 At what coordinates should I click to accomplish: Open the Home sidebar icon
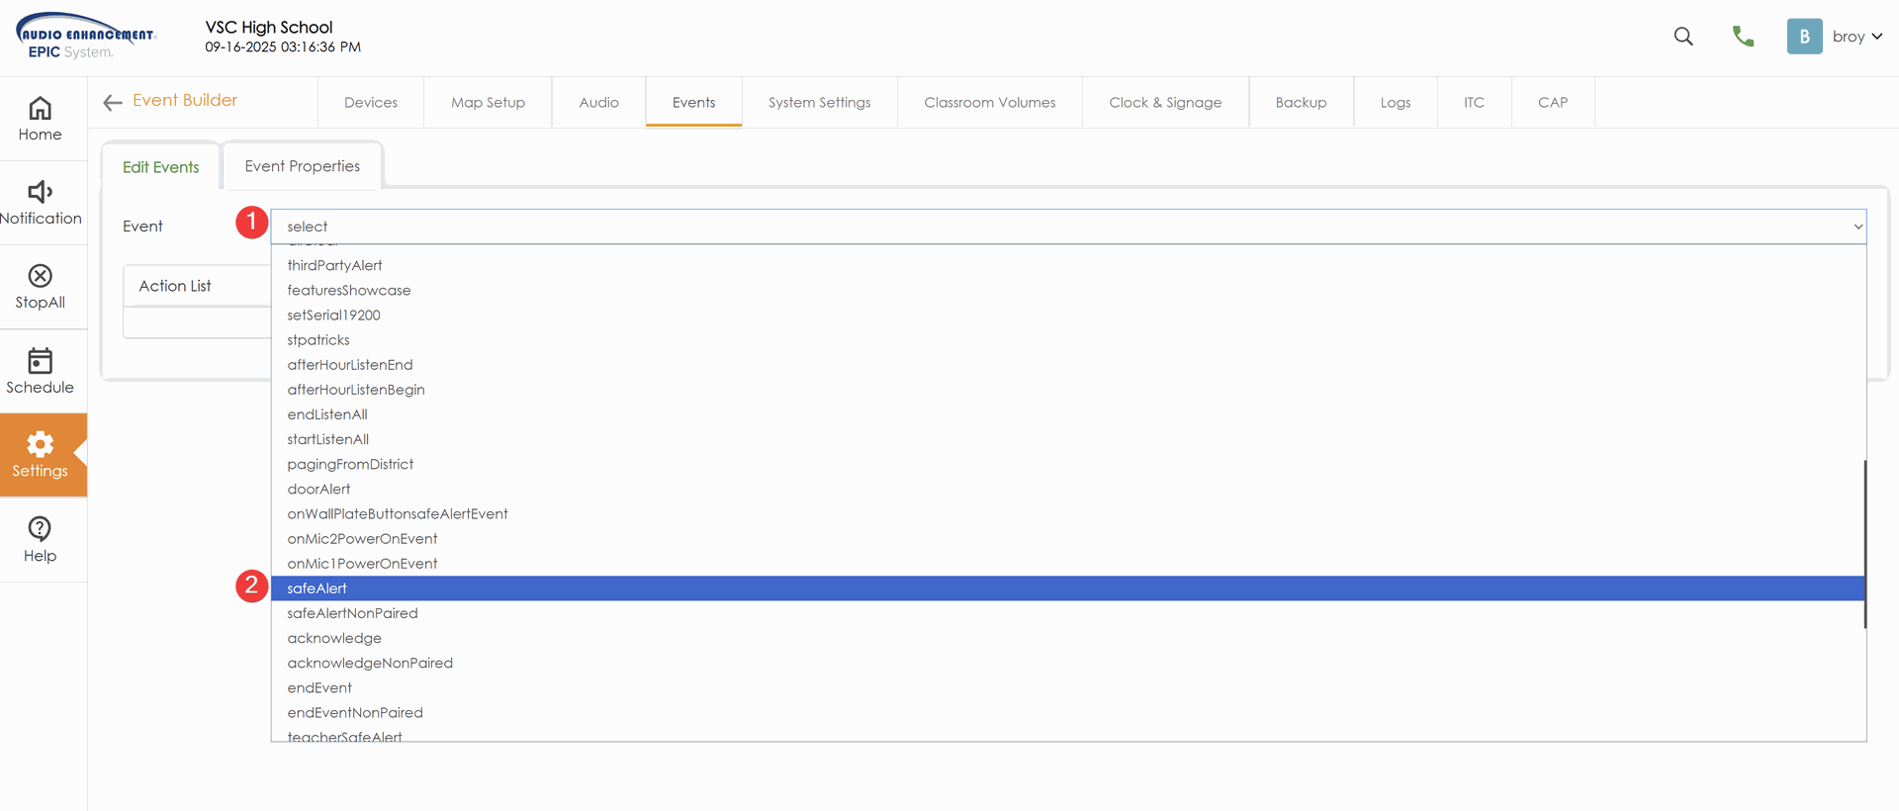[x=40, y=109]
